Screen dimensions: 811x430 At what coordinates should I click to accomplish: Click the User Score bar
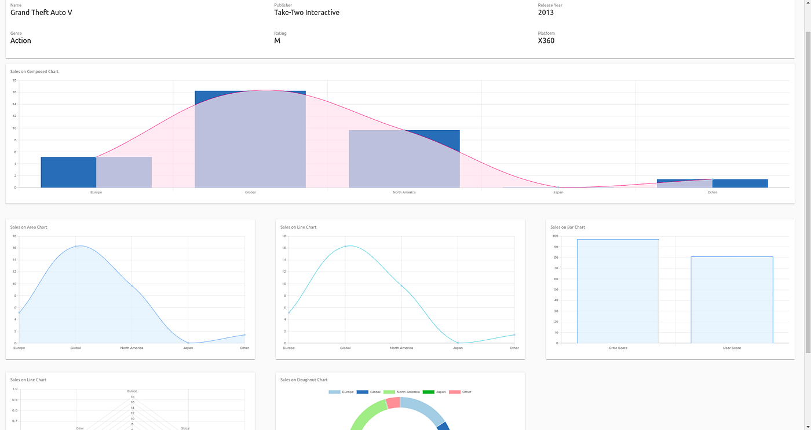[x=732, y=300]
